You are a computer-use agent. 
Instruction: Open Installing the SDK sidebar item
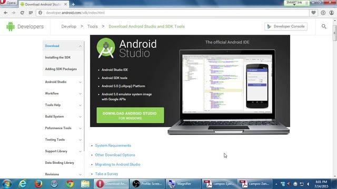[x=58, y=57]
